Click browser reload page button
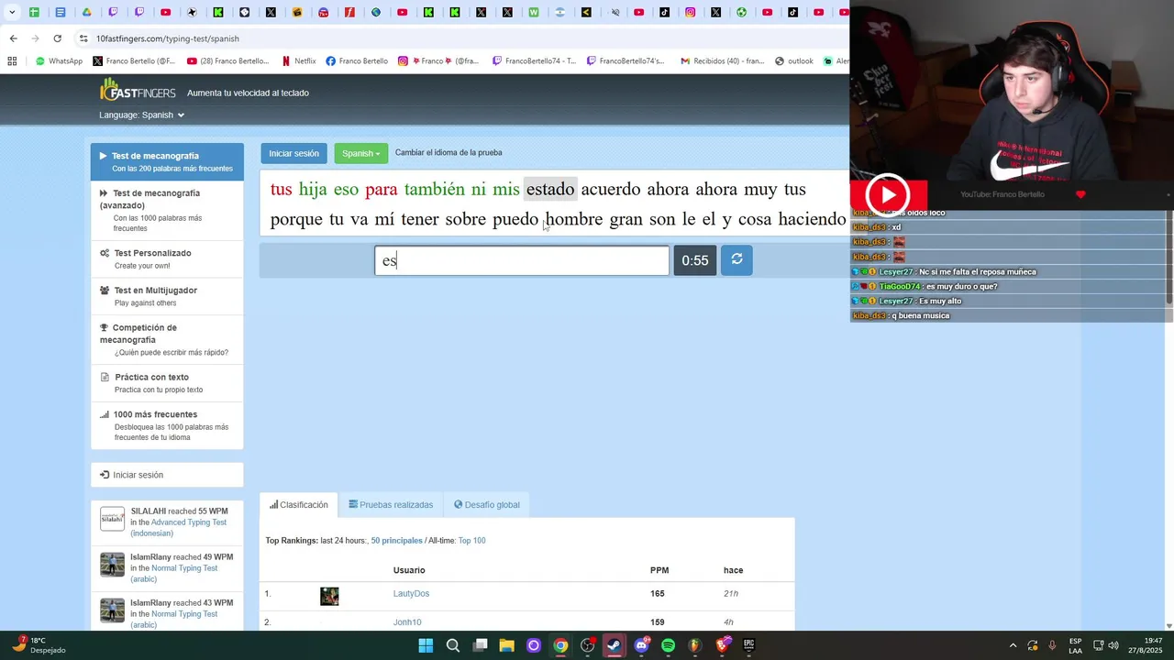The width and height of the screenshot is (1174, 660). pos(57,38)
